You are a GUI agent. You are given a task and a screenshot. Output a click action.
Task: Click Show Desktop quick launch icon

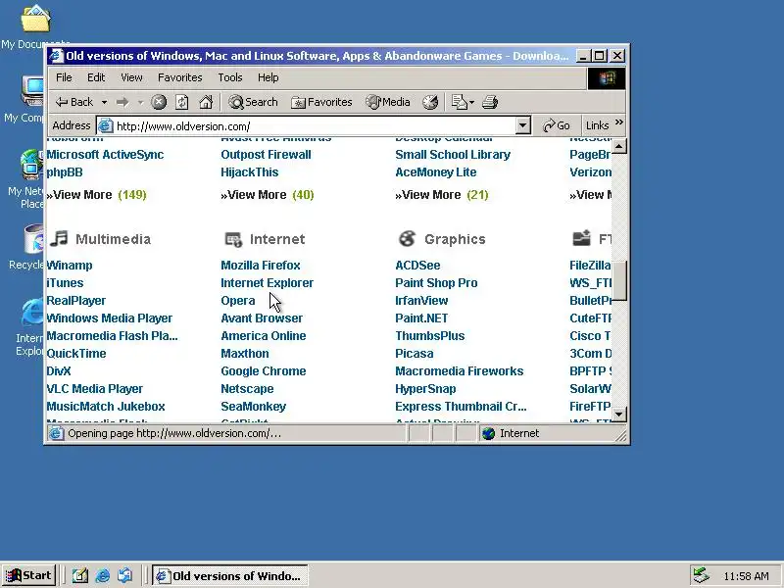[80, 576]
